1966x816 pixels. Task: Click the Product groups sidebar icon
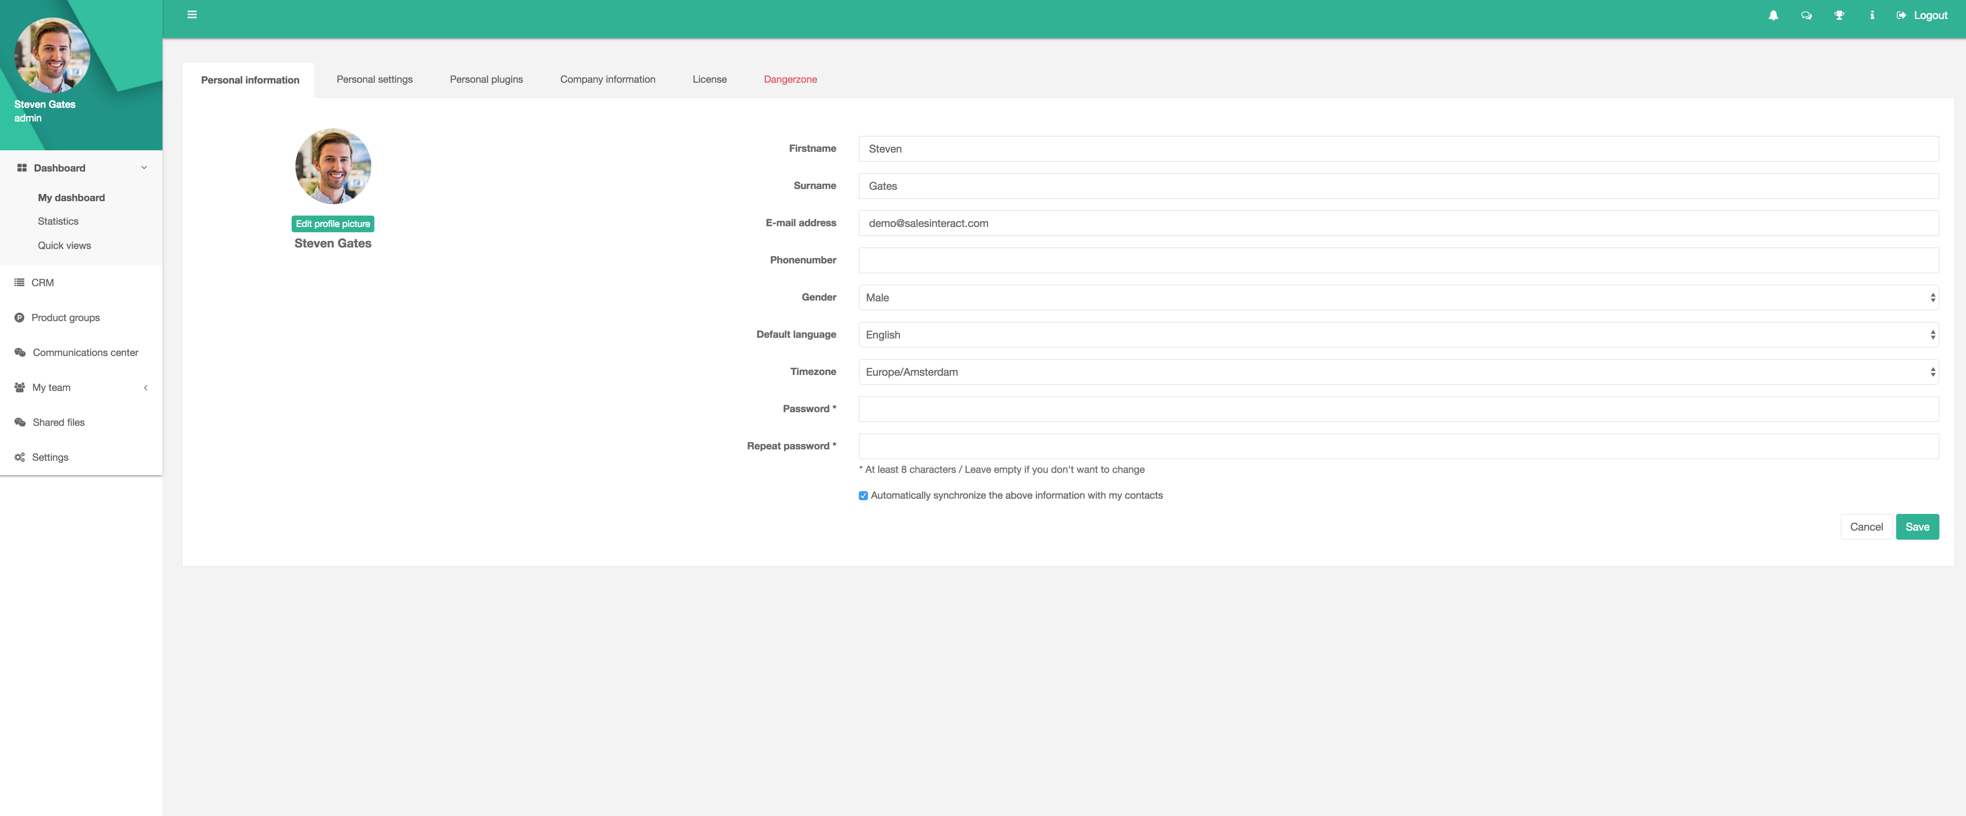(19, 317)
